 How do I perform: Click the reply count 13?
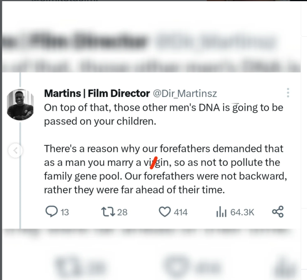pyautogui.click(x=65, y=212)
